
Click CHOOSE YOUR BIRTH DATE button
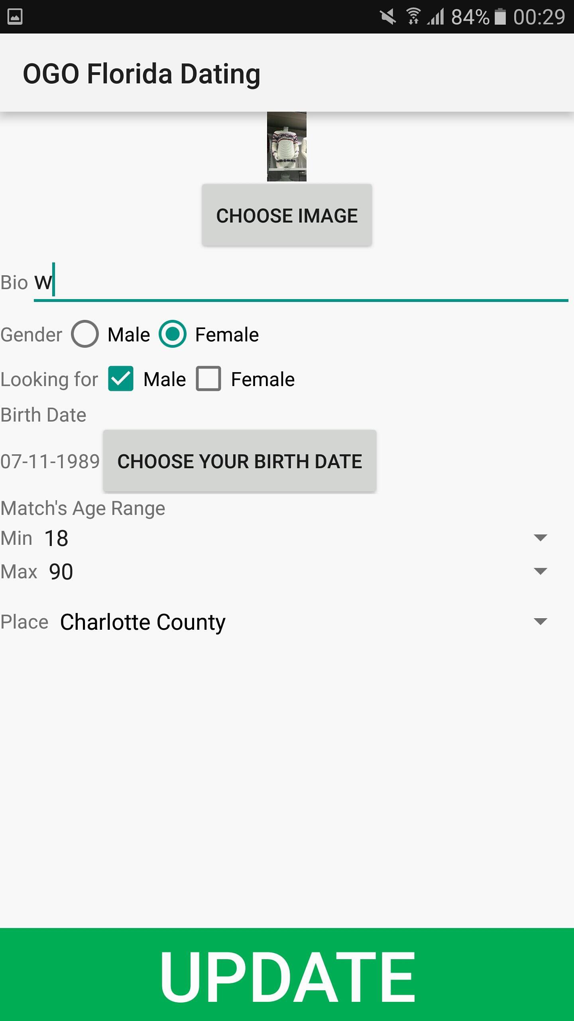click(x=240, y=461)
